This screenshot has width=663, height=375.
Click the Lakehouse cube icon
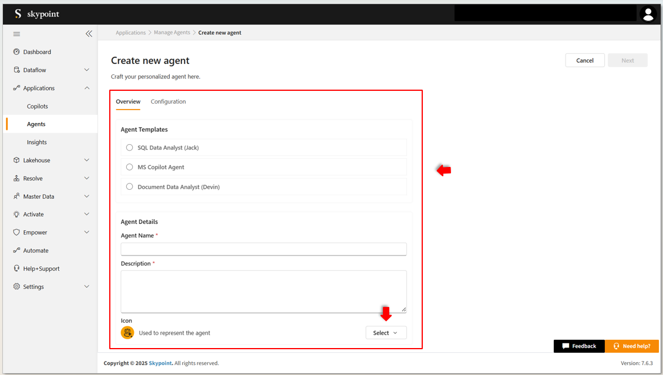coord(16,161)
